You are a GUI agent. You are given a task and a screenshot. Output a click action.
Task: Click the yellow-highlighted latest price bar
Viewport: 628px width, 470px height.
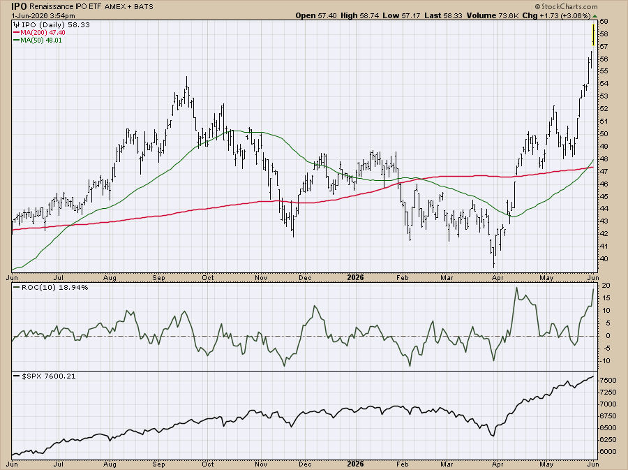point(593,35)
